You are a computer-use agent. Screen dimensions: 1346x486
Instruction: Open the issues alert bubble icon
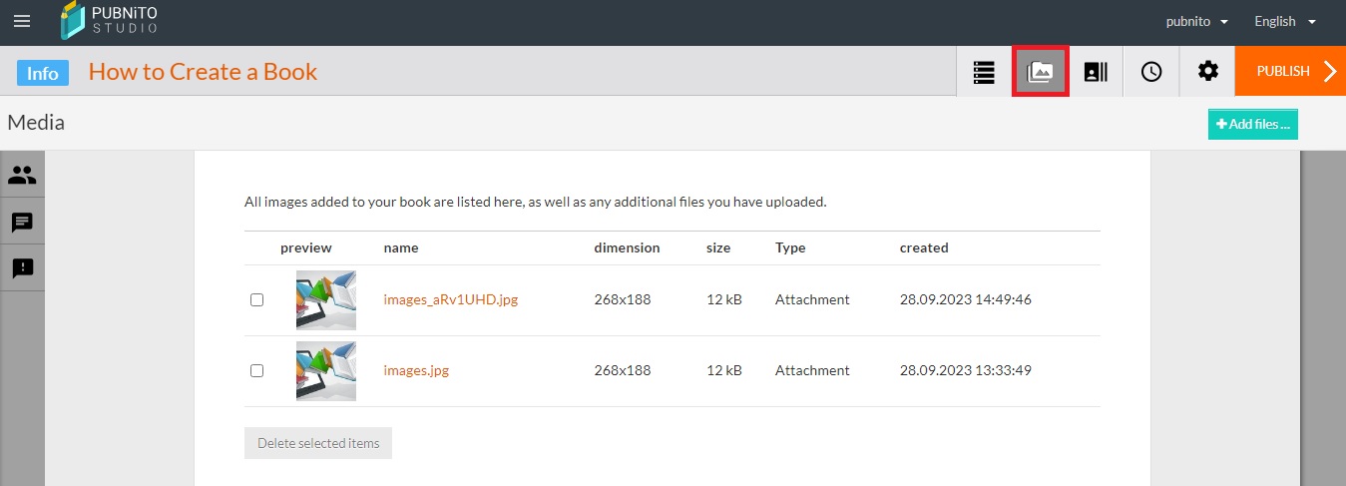pos(22,267)
